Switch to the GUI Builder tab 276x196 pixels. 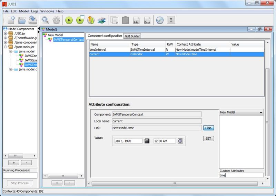(132, 36)
